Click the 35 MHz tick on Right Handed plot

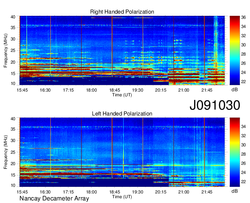pyautogui.click(x=13, y=28)
